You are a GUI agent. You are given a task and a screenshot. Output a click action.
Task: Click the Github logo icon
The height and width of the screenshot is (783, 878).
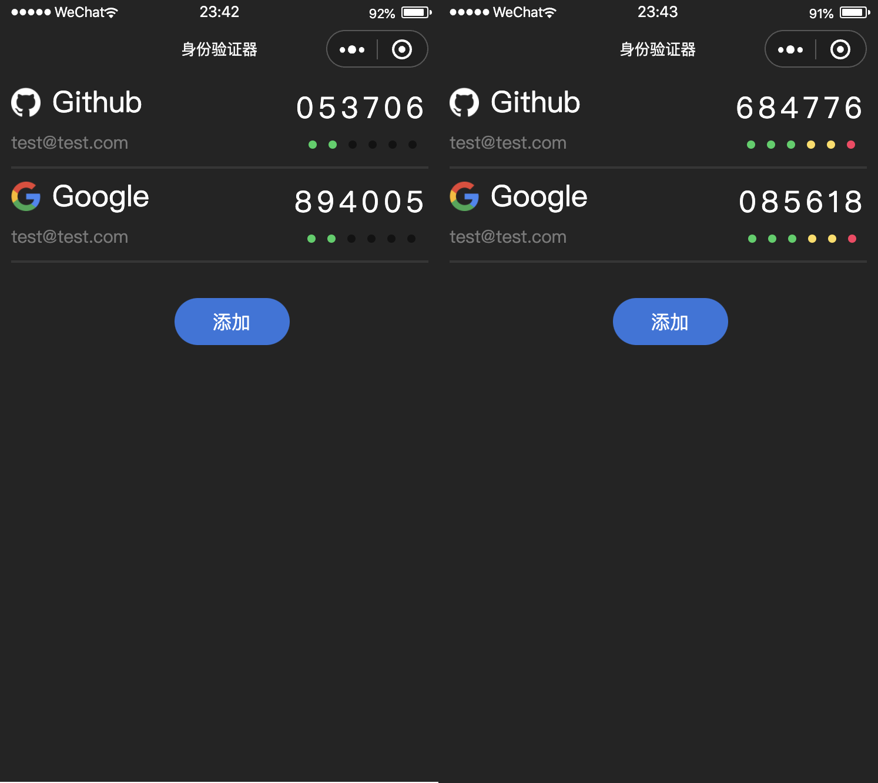[26, 102]
